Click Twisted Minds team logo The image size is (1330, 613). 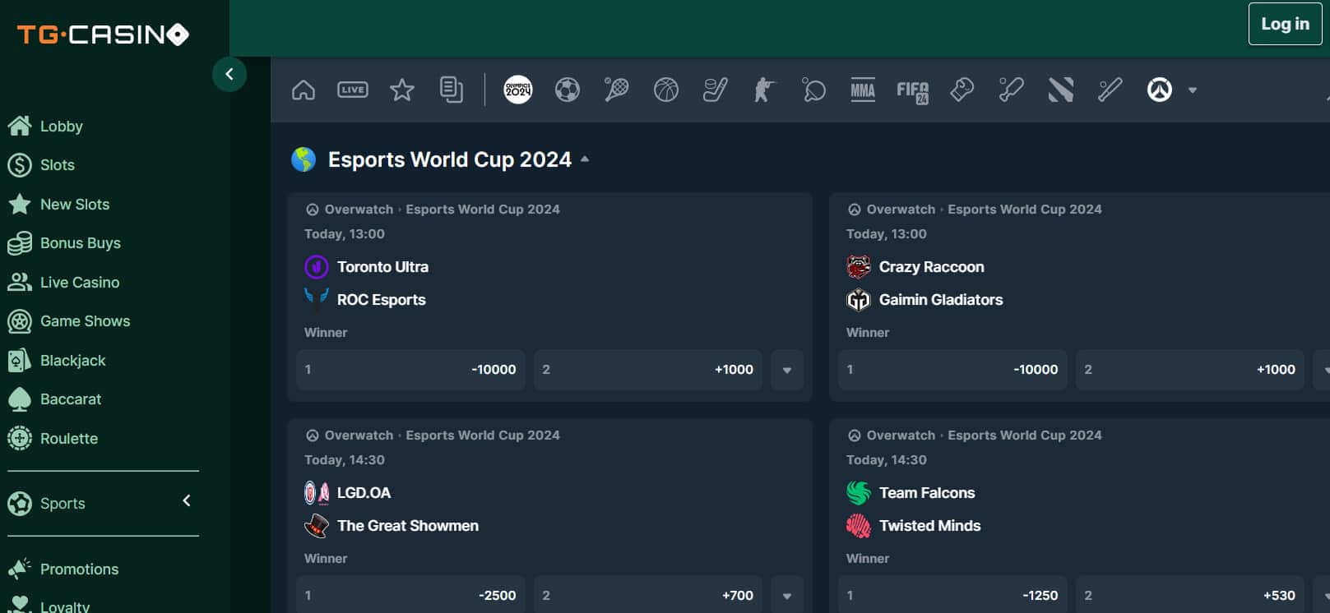859,526
